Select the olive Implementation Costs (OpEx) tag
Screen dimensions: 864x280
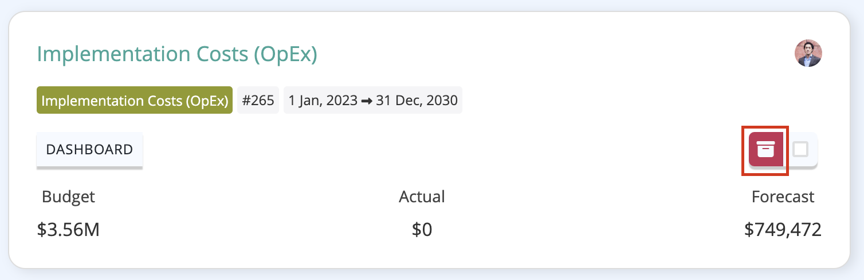point(135,101)
